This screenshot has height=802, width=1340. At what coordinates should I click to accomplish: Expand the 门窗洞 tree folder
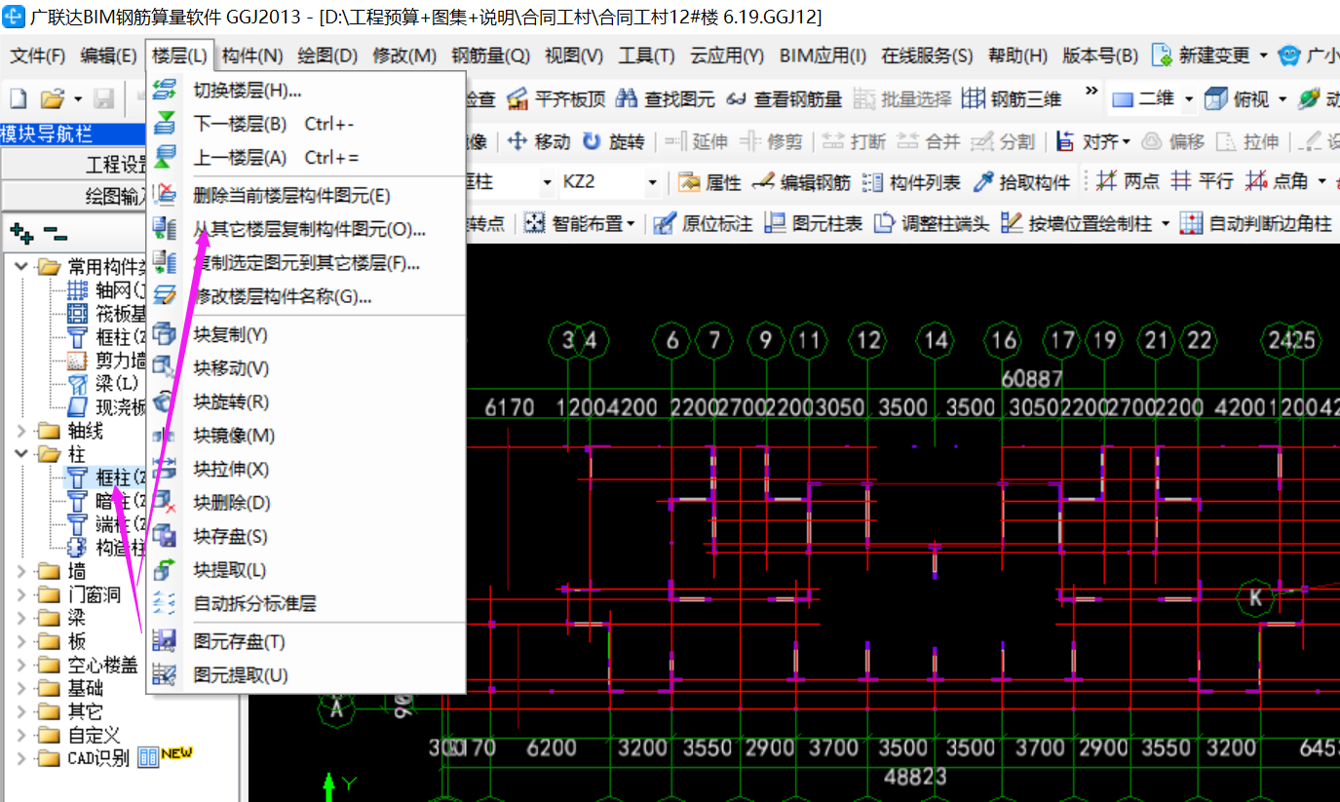[22, 594]
